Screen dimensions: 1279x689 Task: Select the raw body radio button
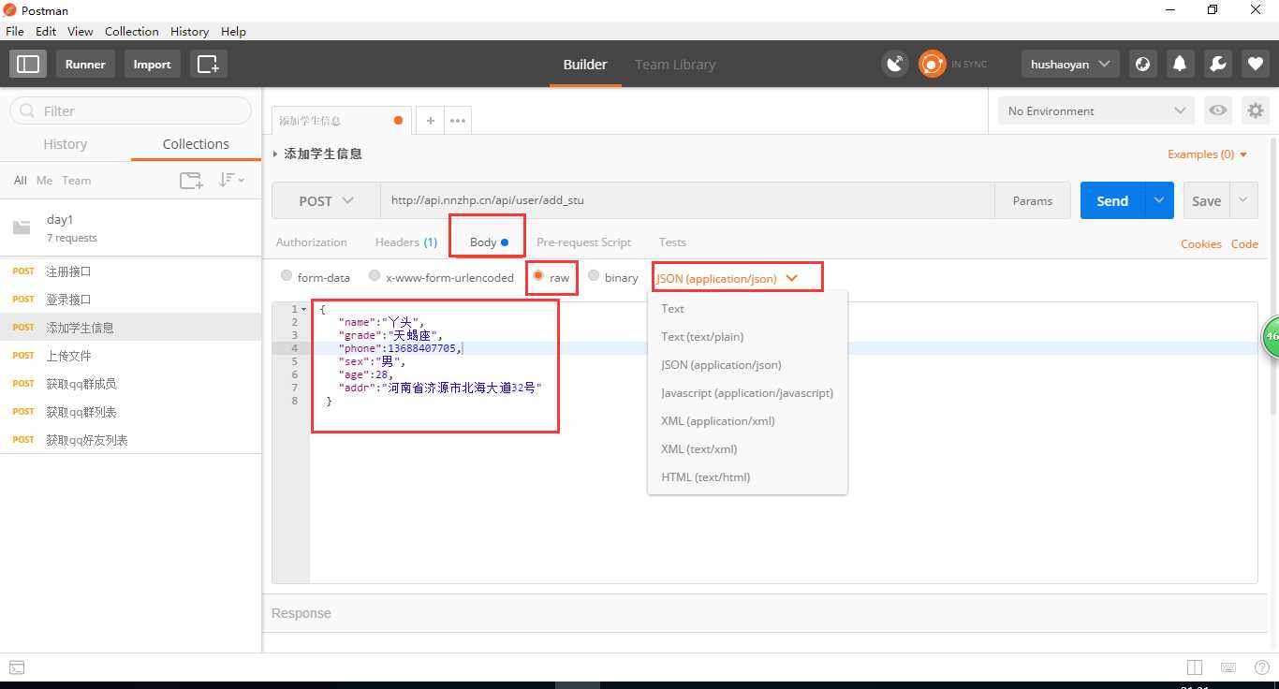click(538, 276)
